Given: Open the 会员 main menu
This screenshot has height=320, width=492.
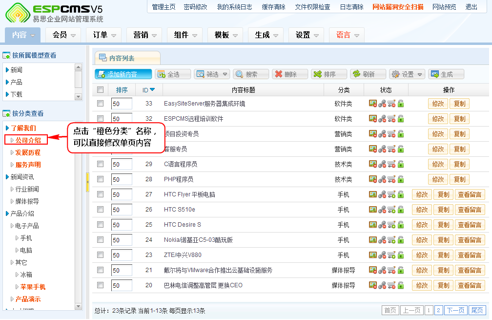Looking at the screenshot, I should tap(63, 35).
